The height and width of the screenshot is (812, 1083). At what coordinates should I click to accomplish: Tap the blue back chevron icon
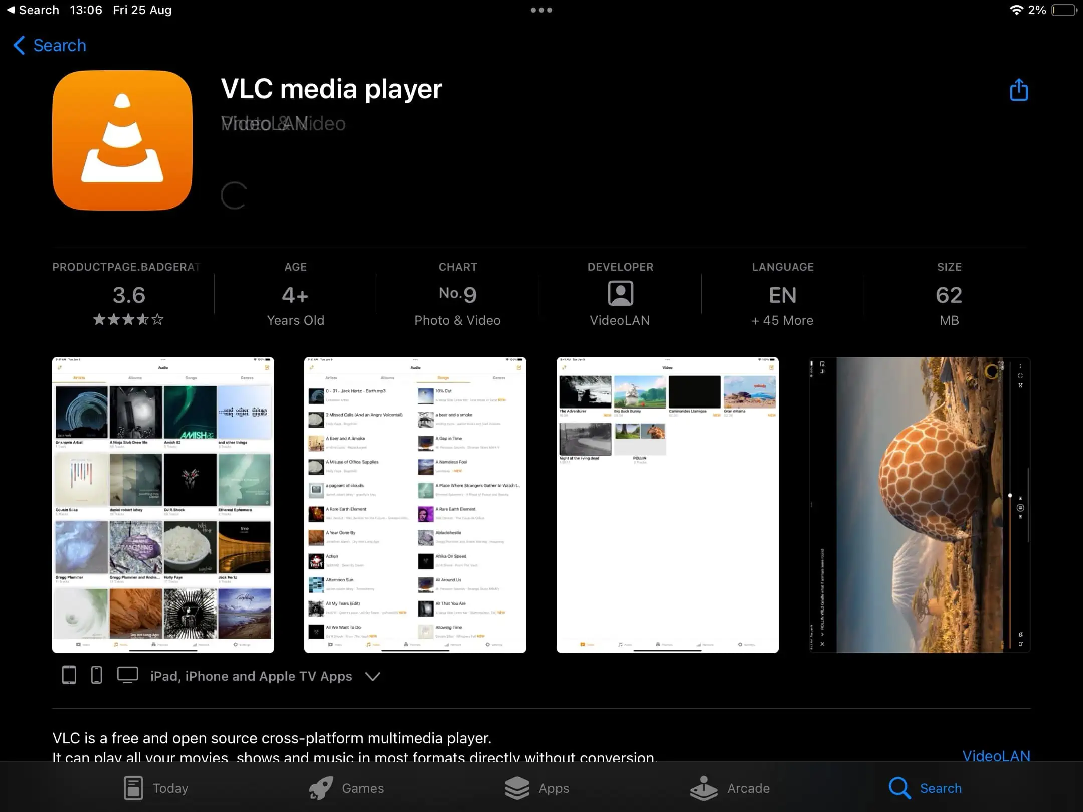pyautogui.click(x=19, y=45)
